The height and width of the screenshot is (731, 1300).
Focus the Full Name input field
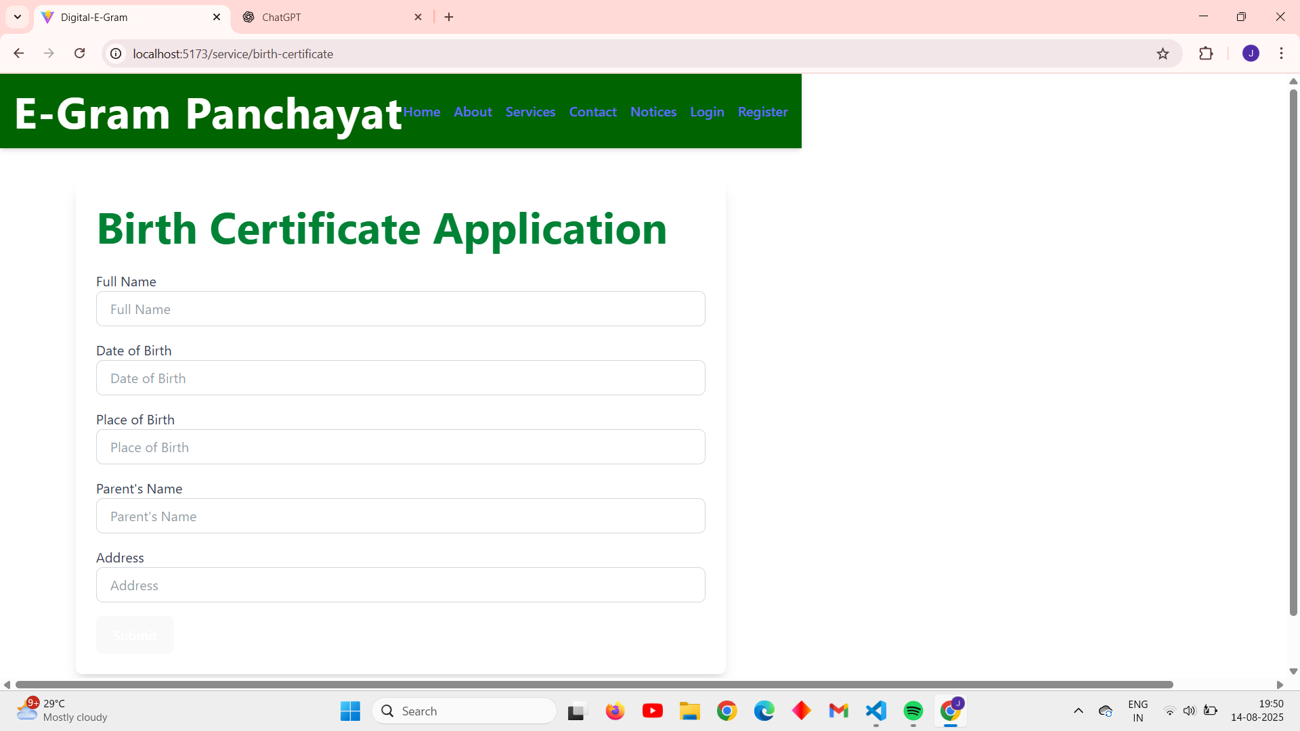point(400,309)
